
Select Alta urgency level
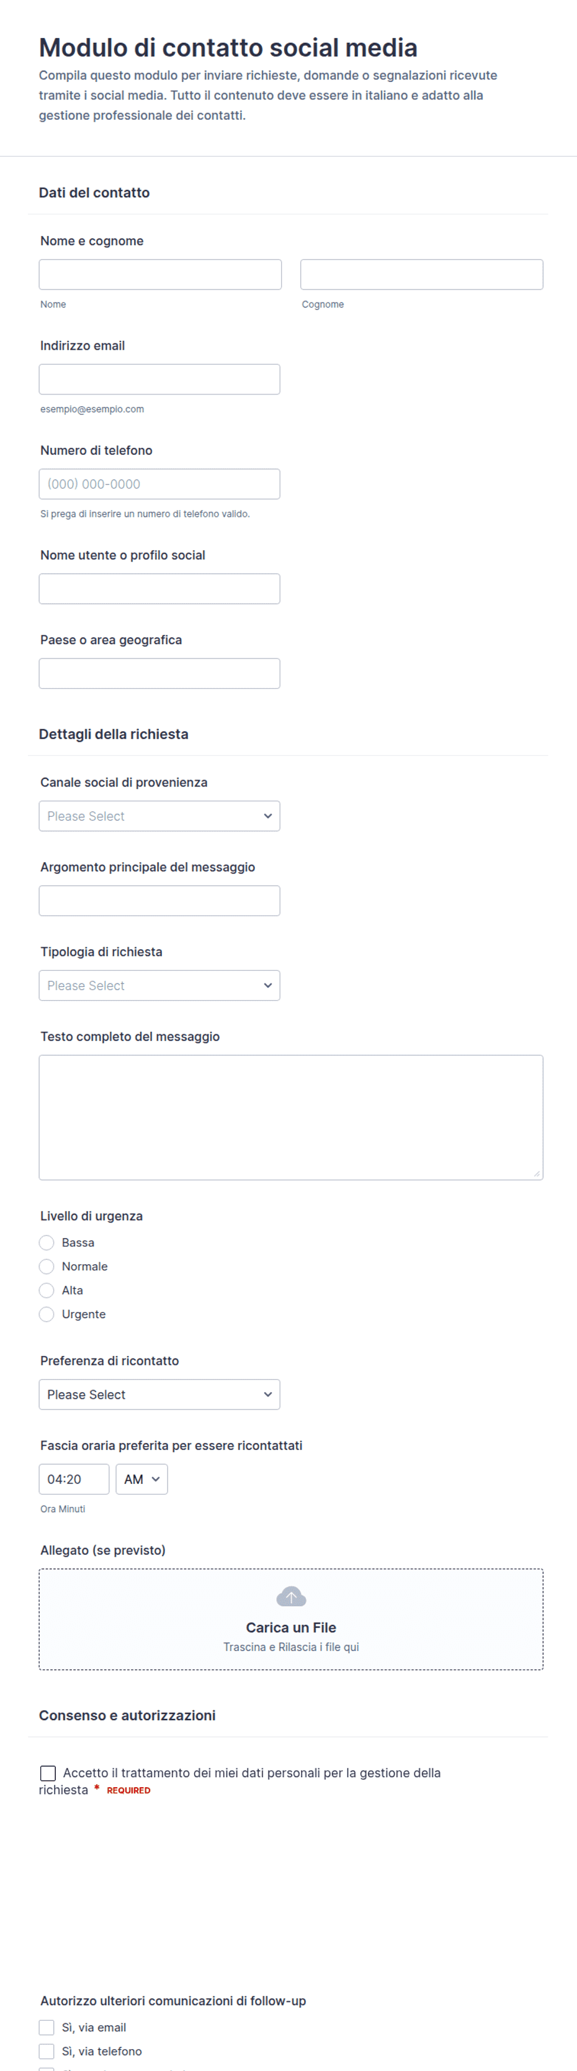click(x=47, y=1290)
